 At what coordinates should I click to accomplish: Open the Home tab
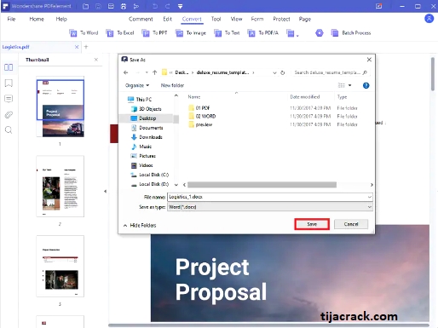[x=37, y=19]
